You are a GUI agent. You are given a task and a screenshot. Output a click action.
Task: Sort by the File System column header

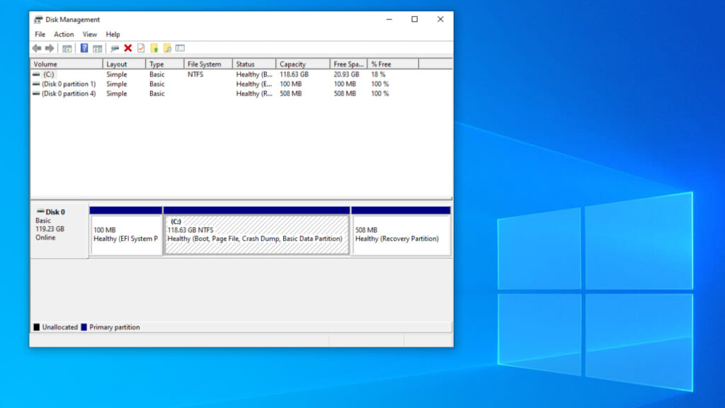pyautogui.click(x=208, y=64)
